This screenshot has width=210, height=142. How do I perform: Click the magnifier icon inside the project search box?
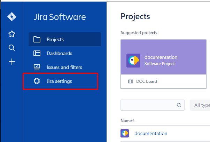179,105
